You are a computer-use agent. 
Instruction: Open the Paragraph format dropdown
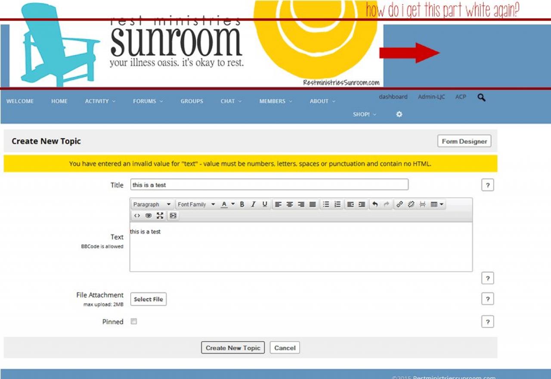152,204
